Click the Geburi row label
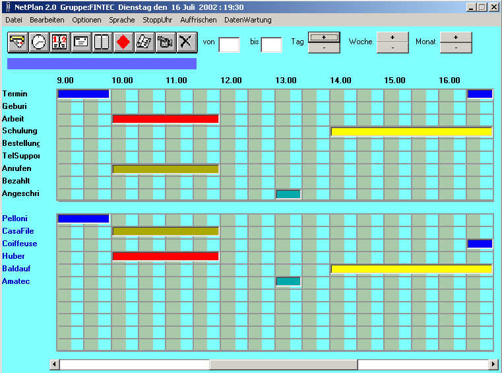Viewport: 502px width, 373px height. (x=15, y=106)
